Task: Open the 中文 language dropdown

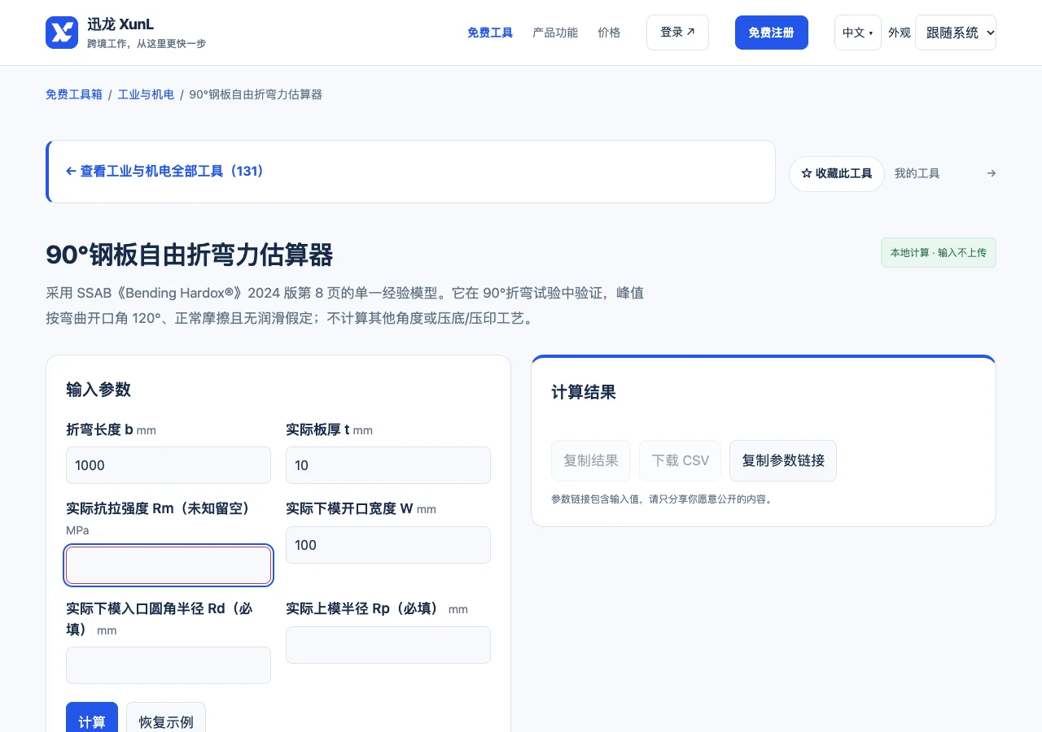Action: [858, 33]
